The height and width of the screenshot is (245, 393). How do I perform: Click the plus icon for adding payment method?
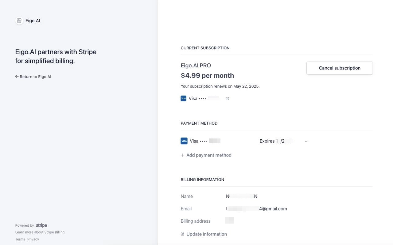coord(182,155)
